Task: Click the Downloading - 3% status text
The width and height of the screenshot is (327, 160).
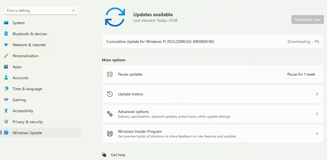Action: point(303,42)
